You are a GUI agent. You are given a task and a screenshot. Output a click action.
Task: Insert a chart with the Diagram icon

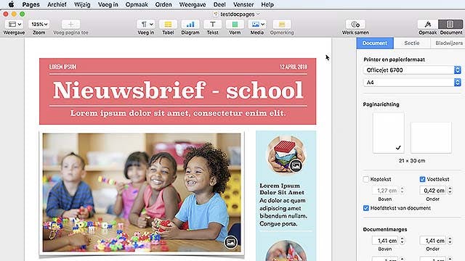pos(190,24)
